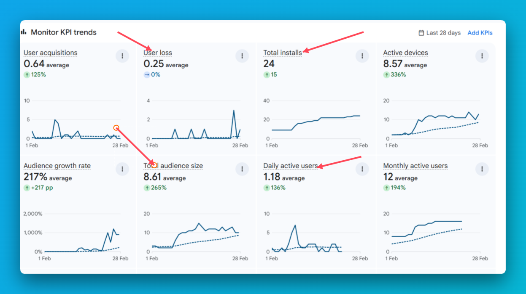Screen dimensions: 526x294
Task: Click the Daily active users title
Action: [290, 166]
